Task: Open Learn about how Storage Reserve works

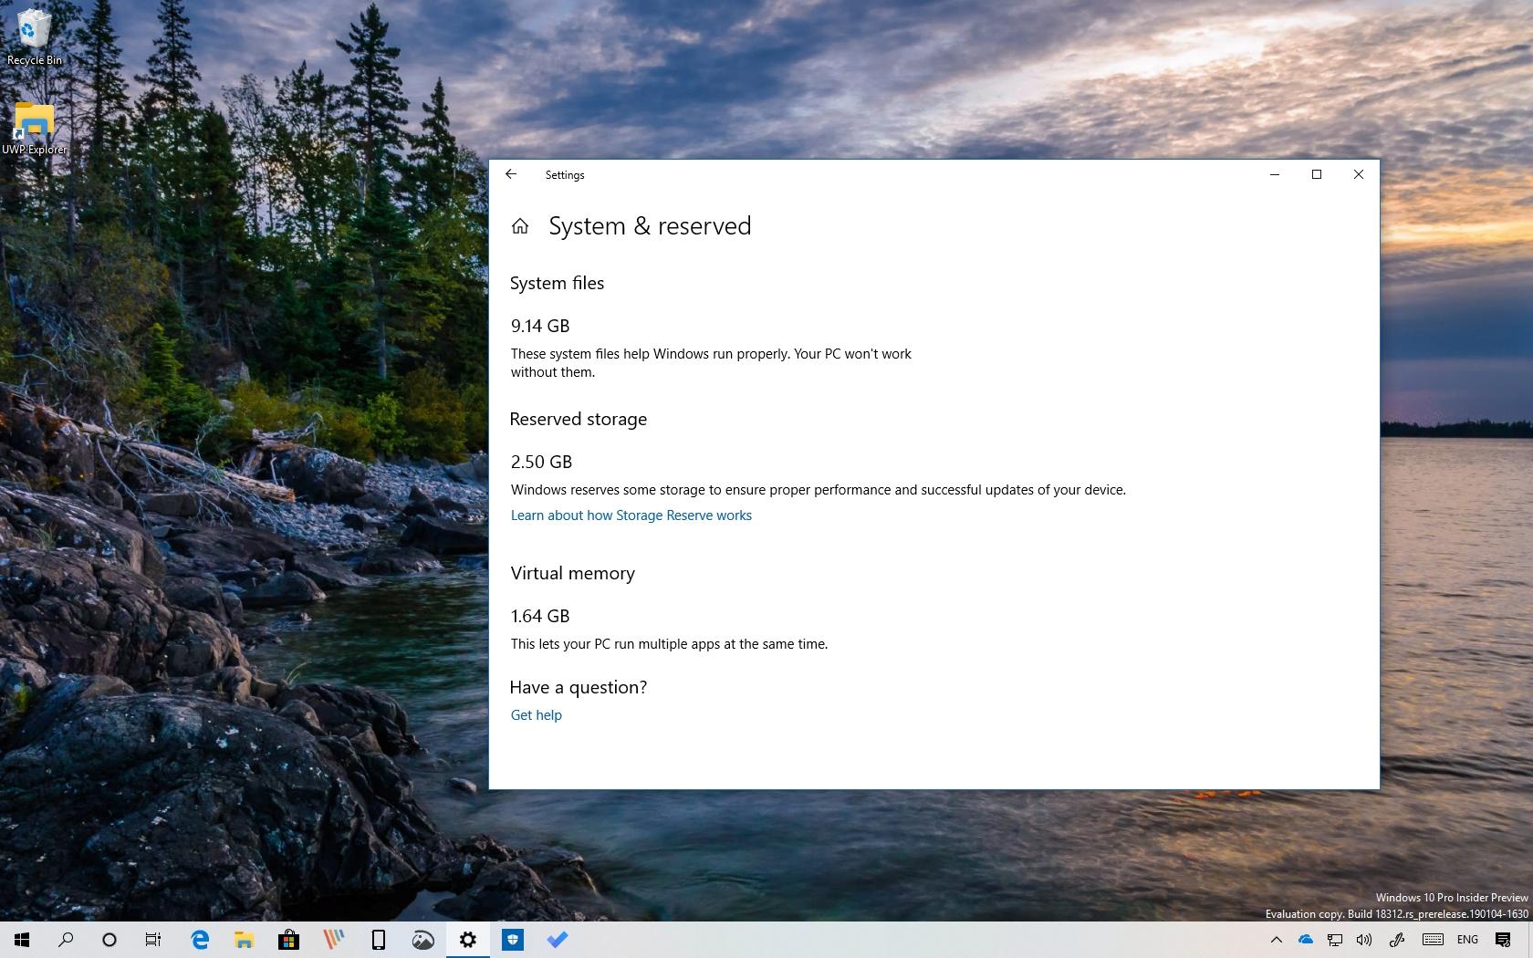Action: point(631,515)
